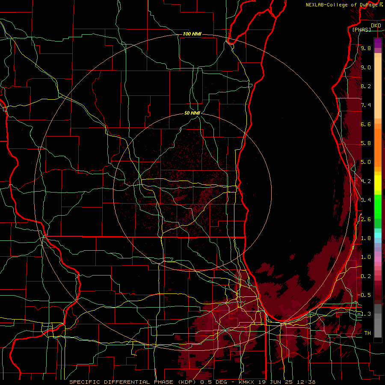Click the 3.4 value on the color scale
The image size is (385, 385).
coord(366,200)
